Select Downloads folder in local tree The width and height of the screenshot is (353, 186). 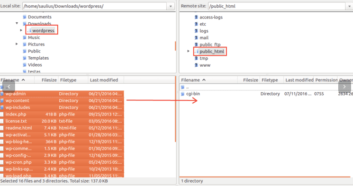click(x=39, y=24)
